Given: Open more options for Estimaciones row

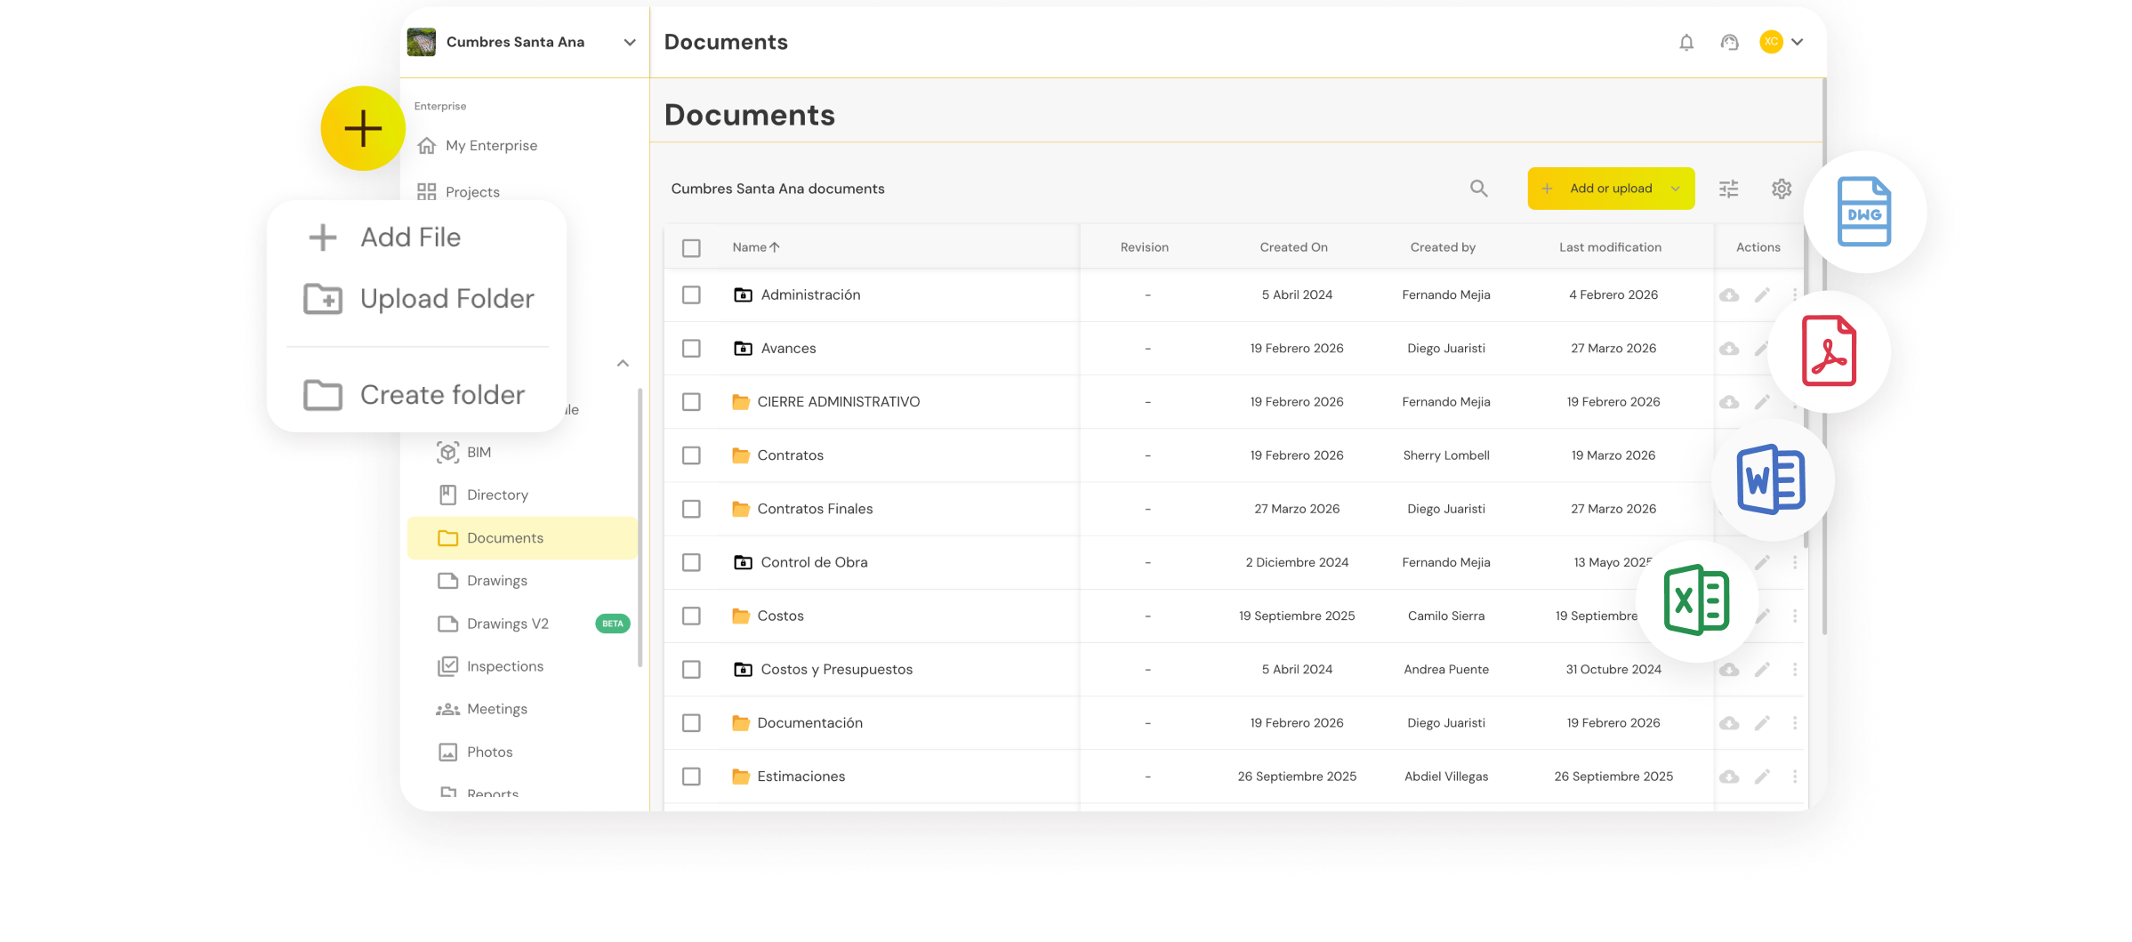Looking at the screenshot, I should (x=1795, y=777).
